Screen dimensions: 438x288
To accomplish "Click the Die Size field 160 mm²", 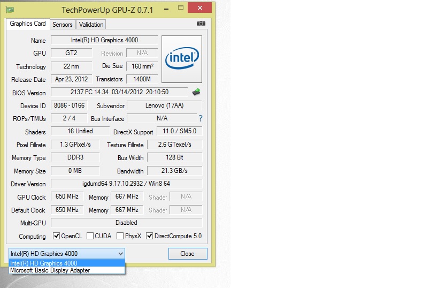I will [x=142, y=66].
